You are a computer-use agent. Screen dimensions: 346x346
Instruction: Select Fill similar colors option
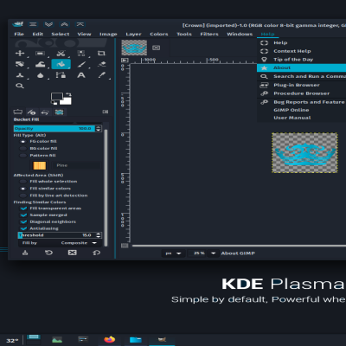(x=22, y=189)
